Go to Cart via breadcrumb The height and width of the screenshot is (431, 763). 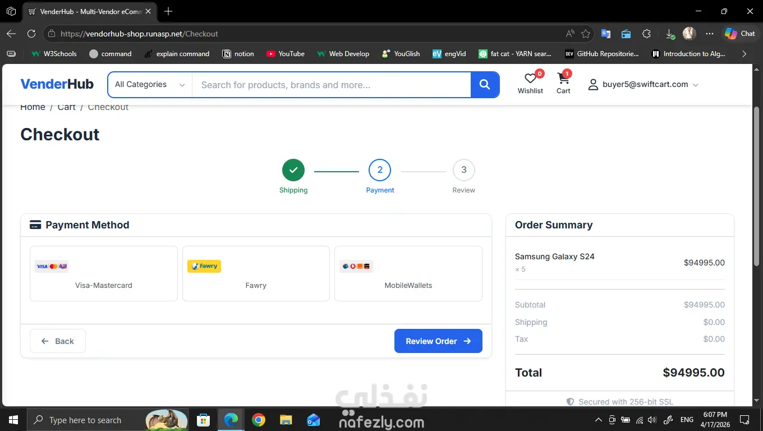[x=66, y=107]
